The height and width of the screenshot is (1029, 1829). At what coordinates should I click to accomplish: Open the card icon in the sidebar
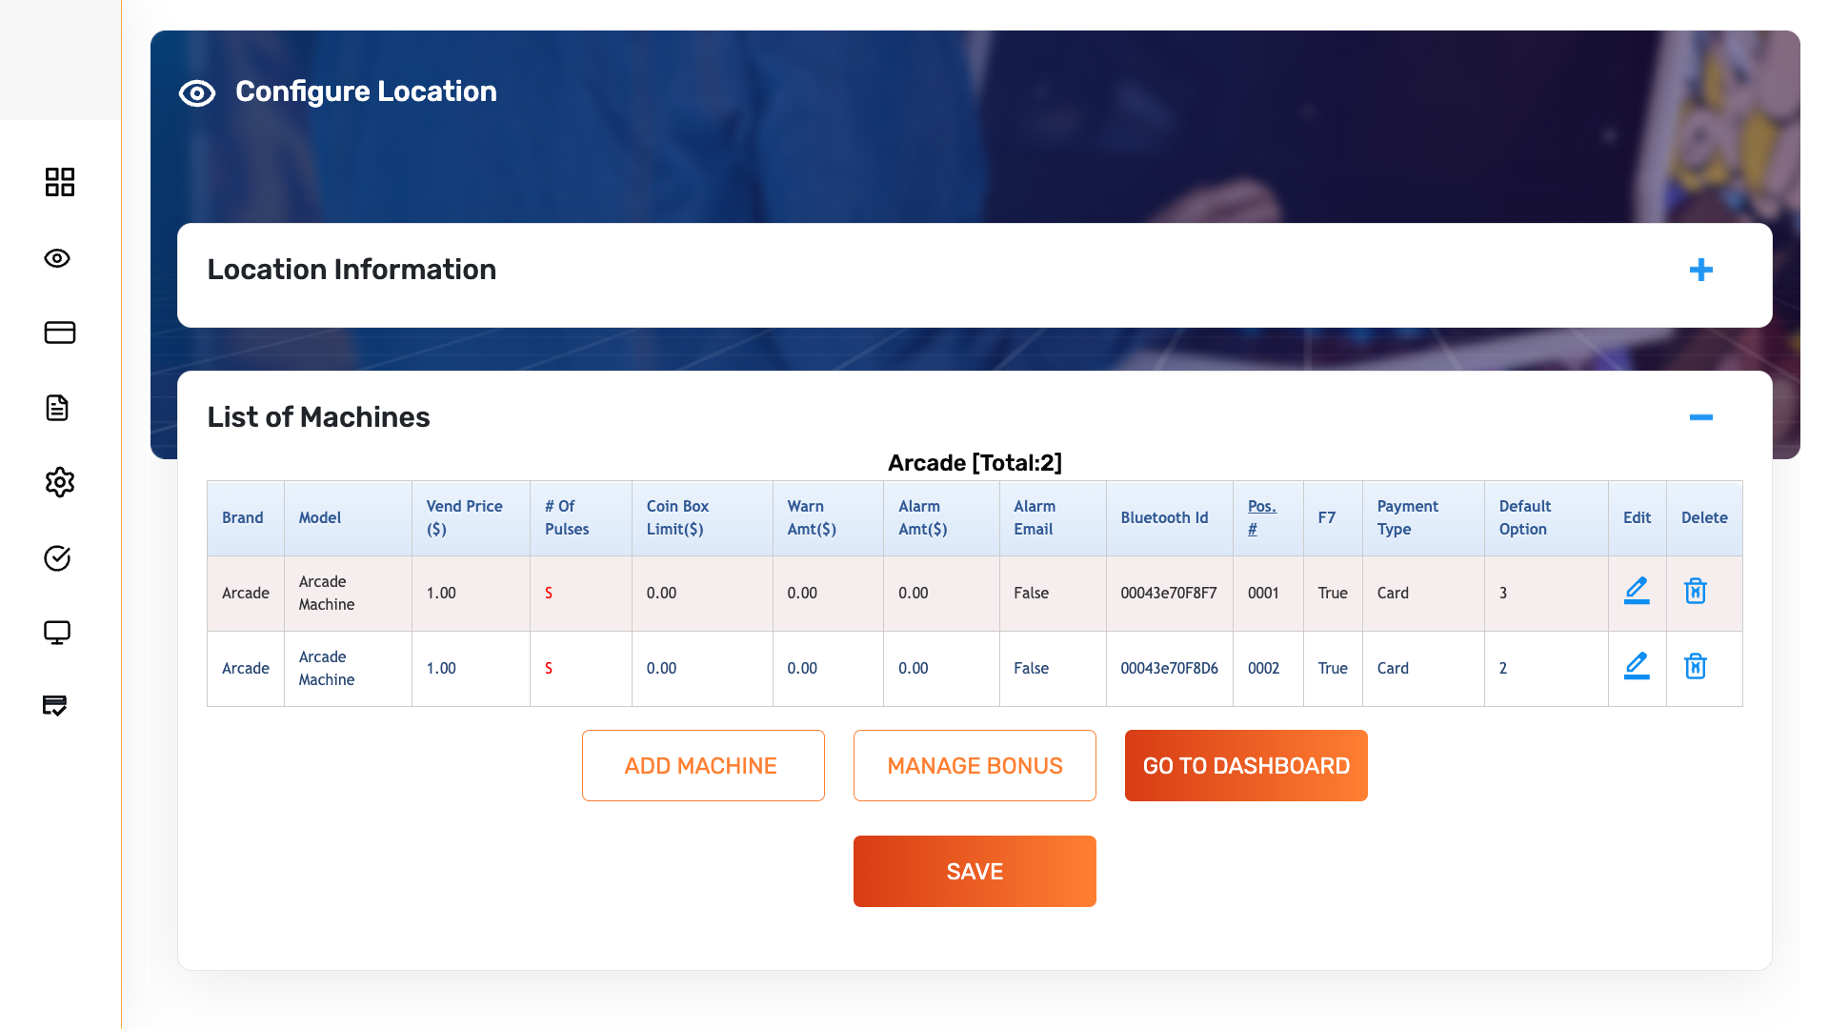coord(59,333)
